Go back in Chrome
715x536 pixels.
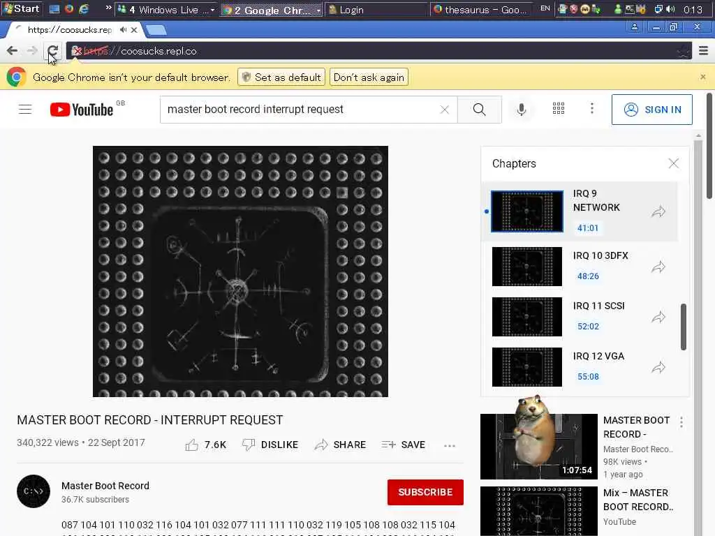13,51
